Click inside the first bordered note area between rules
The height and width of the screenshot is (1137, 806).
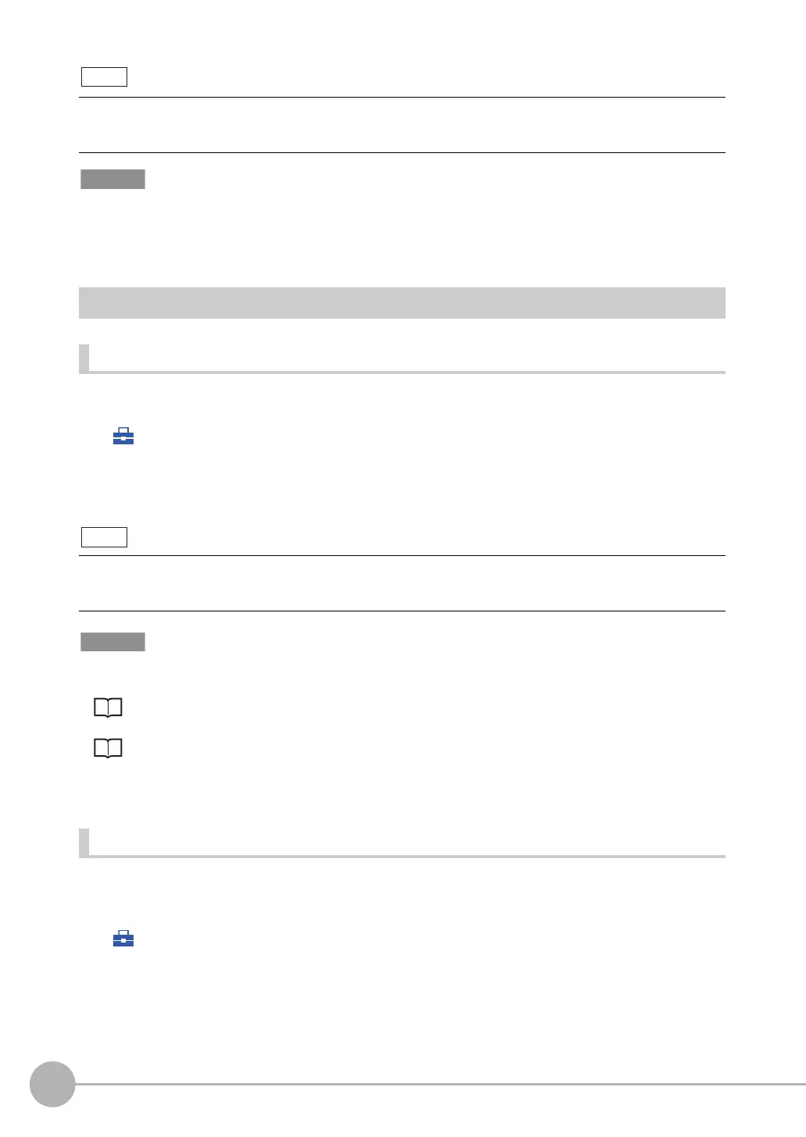402,125
